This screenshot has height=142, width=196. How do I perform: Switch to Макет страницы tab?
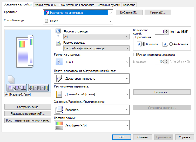46,5
